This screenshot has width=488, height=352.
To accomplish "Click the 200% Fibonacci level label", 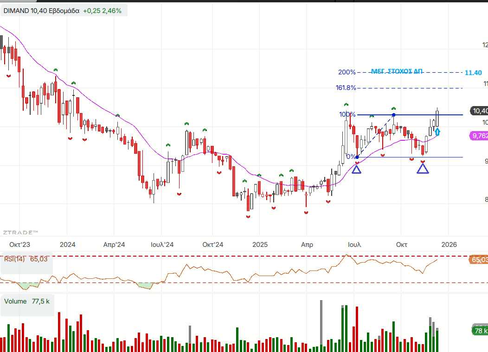I will (x=347, y=72).
